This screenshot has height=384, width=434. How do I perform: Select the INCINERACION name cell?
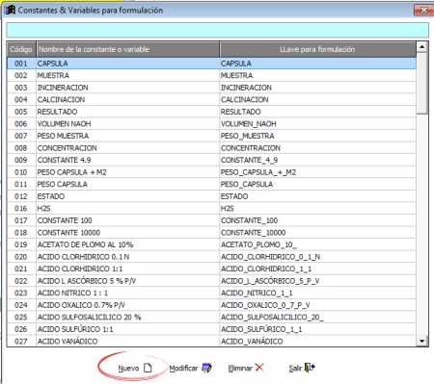[127, 88]
